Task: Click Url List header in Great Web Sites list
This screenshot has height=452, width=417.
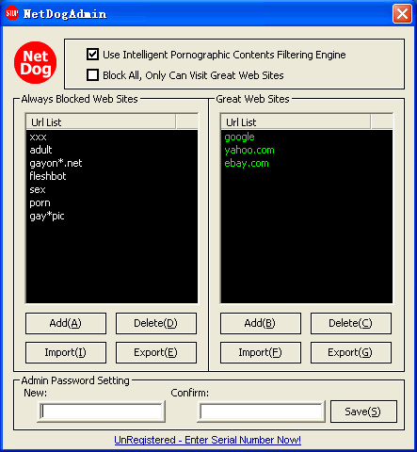Action: coord(296,121)
